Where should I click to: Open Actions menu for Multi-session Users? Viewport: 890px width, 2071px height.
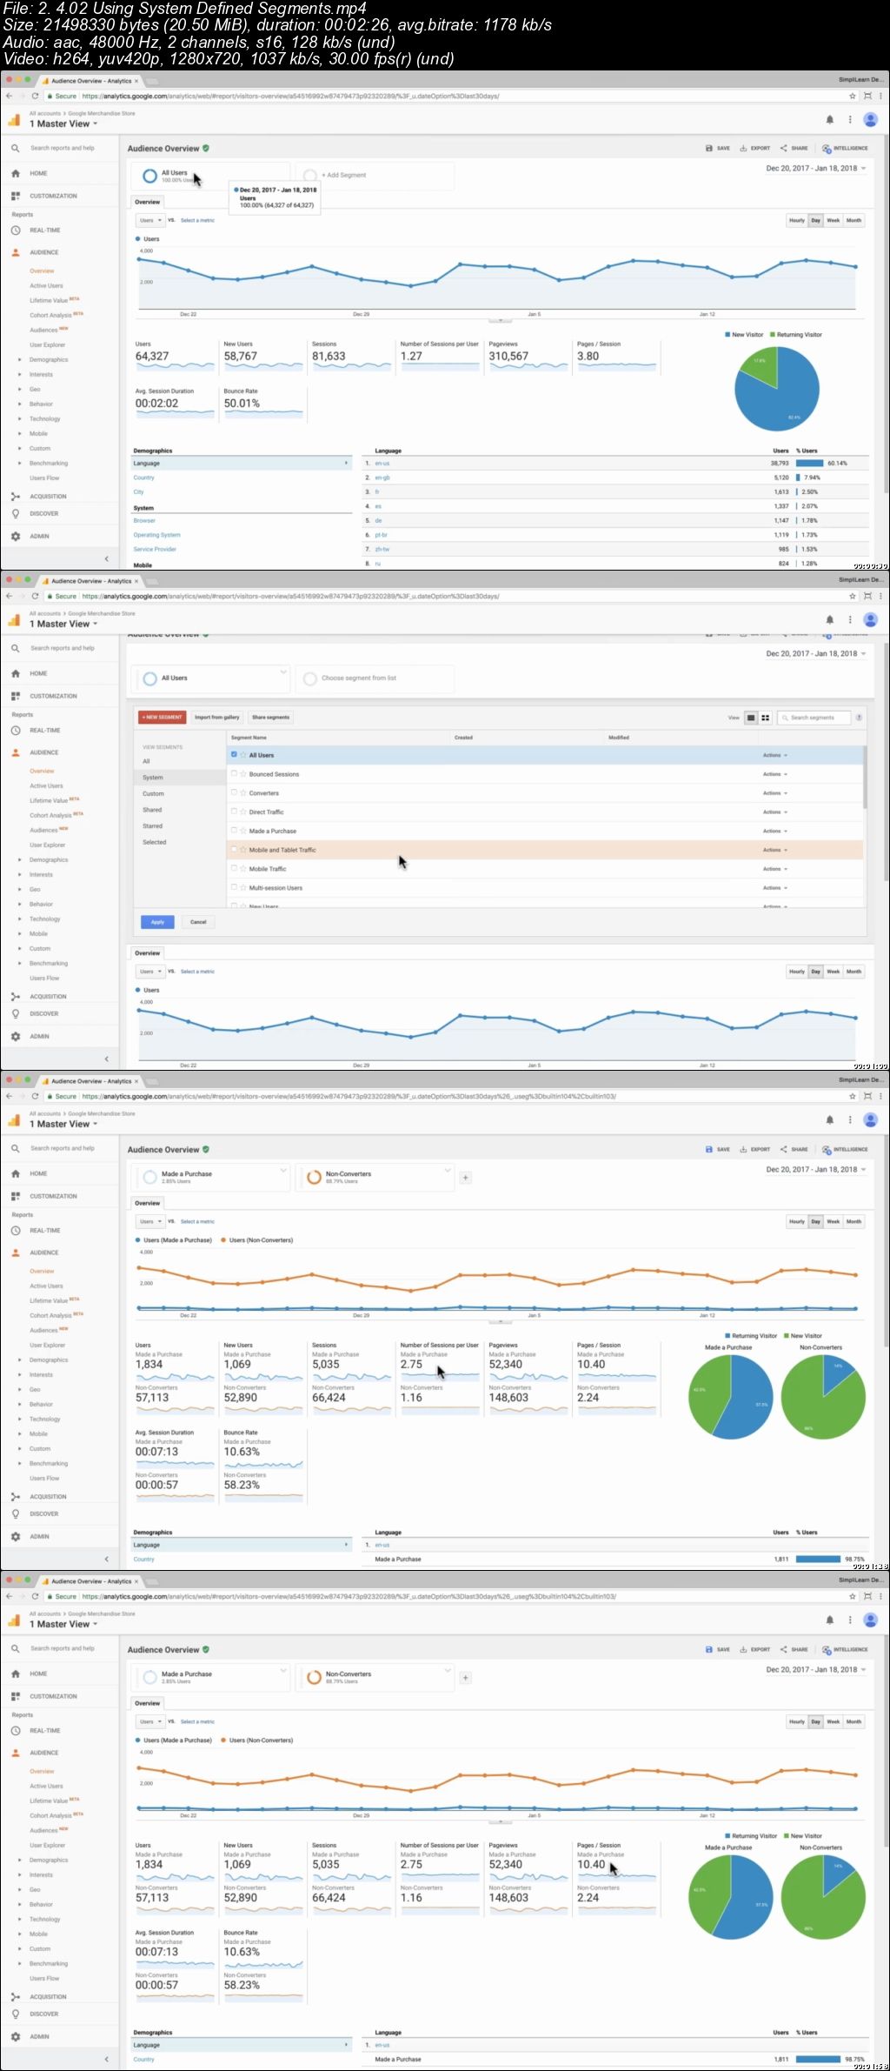[x=775, y=888]
